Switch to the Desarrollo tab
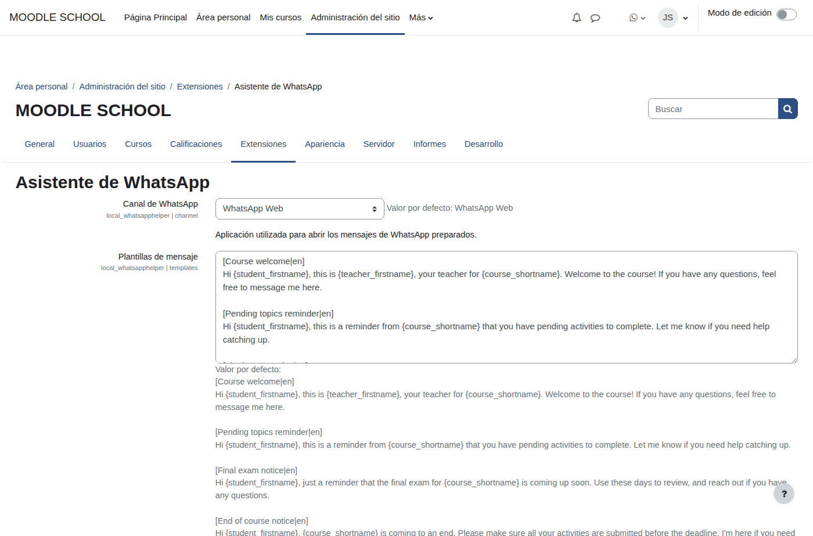 click(x=484, y=144)
